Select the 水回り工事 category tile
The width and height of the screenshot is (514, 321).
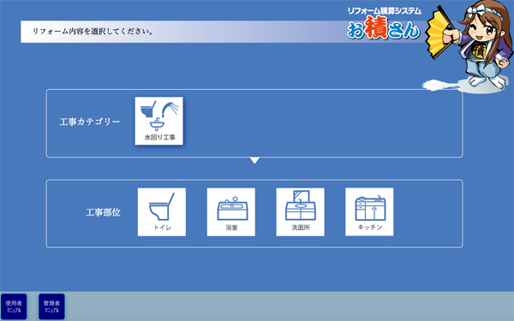(159, 121)
